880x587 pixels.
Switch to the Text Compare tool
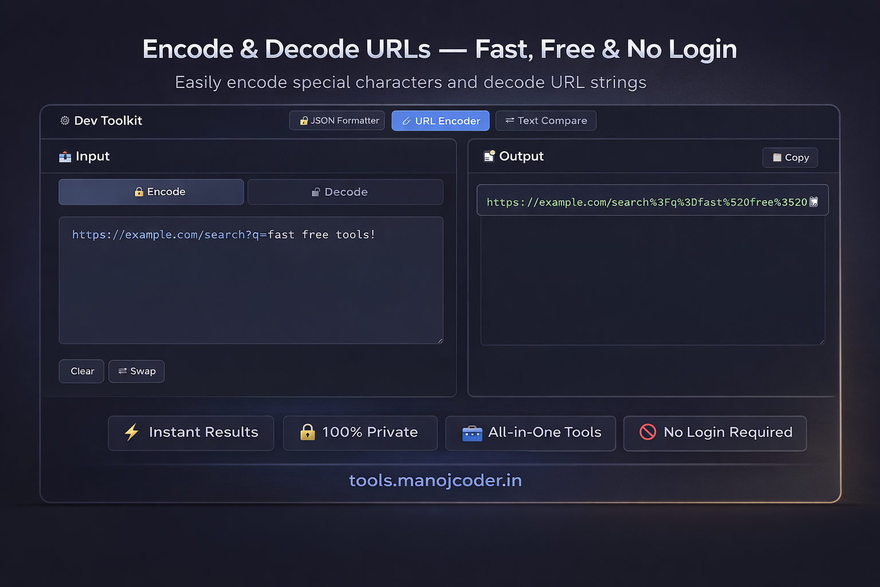tap(545, 120)
